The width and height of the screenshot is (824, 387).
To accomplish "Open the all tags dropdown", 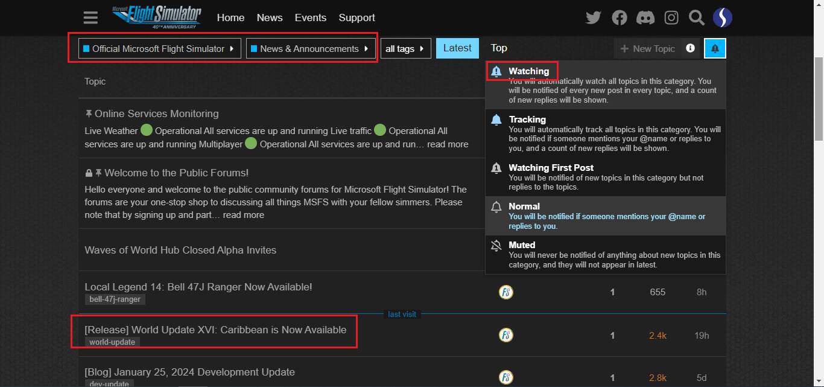I will click(406, 48).
